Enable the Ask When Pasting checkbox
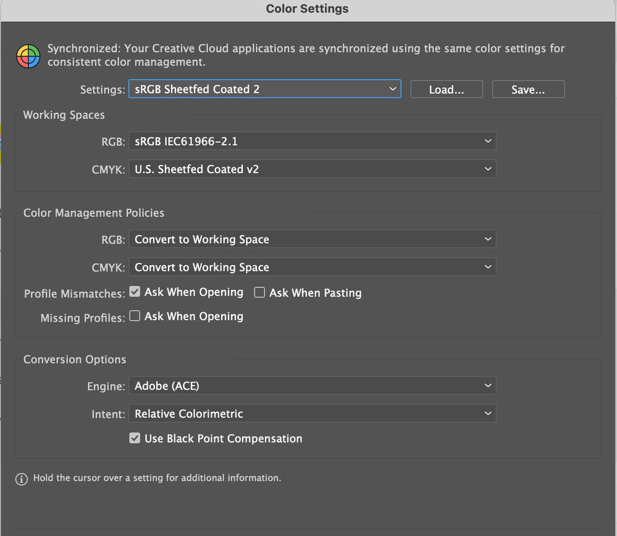This screenshot has width=617, height=536. pos(259,292)
